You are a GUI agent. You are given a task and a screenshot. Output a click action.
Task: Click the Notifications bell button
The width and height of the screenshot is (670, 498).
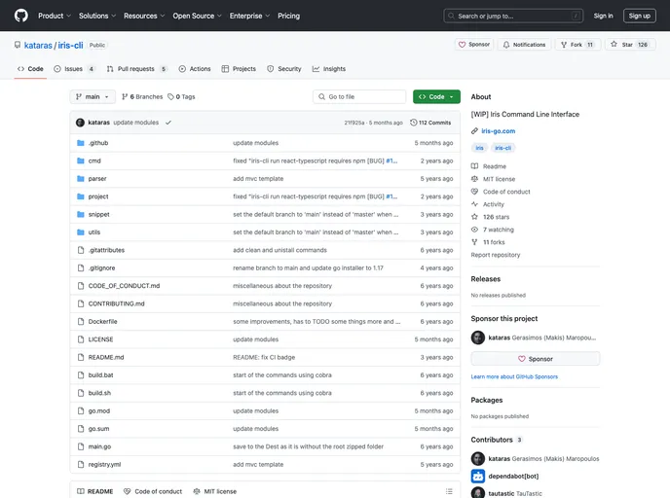524,45
